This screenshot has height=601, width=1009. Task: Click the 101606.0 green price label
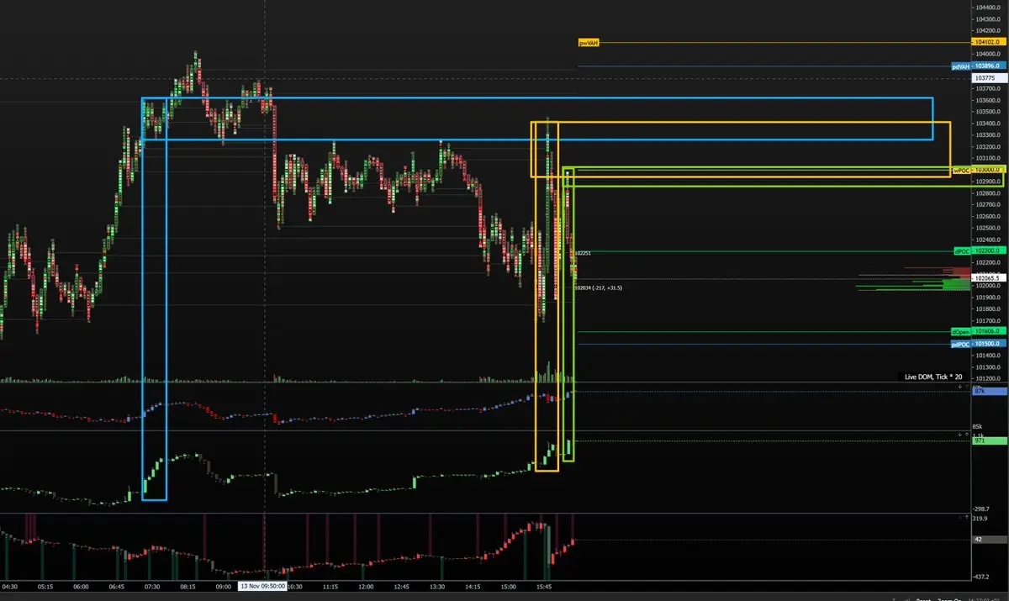988,332
